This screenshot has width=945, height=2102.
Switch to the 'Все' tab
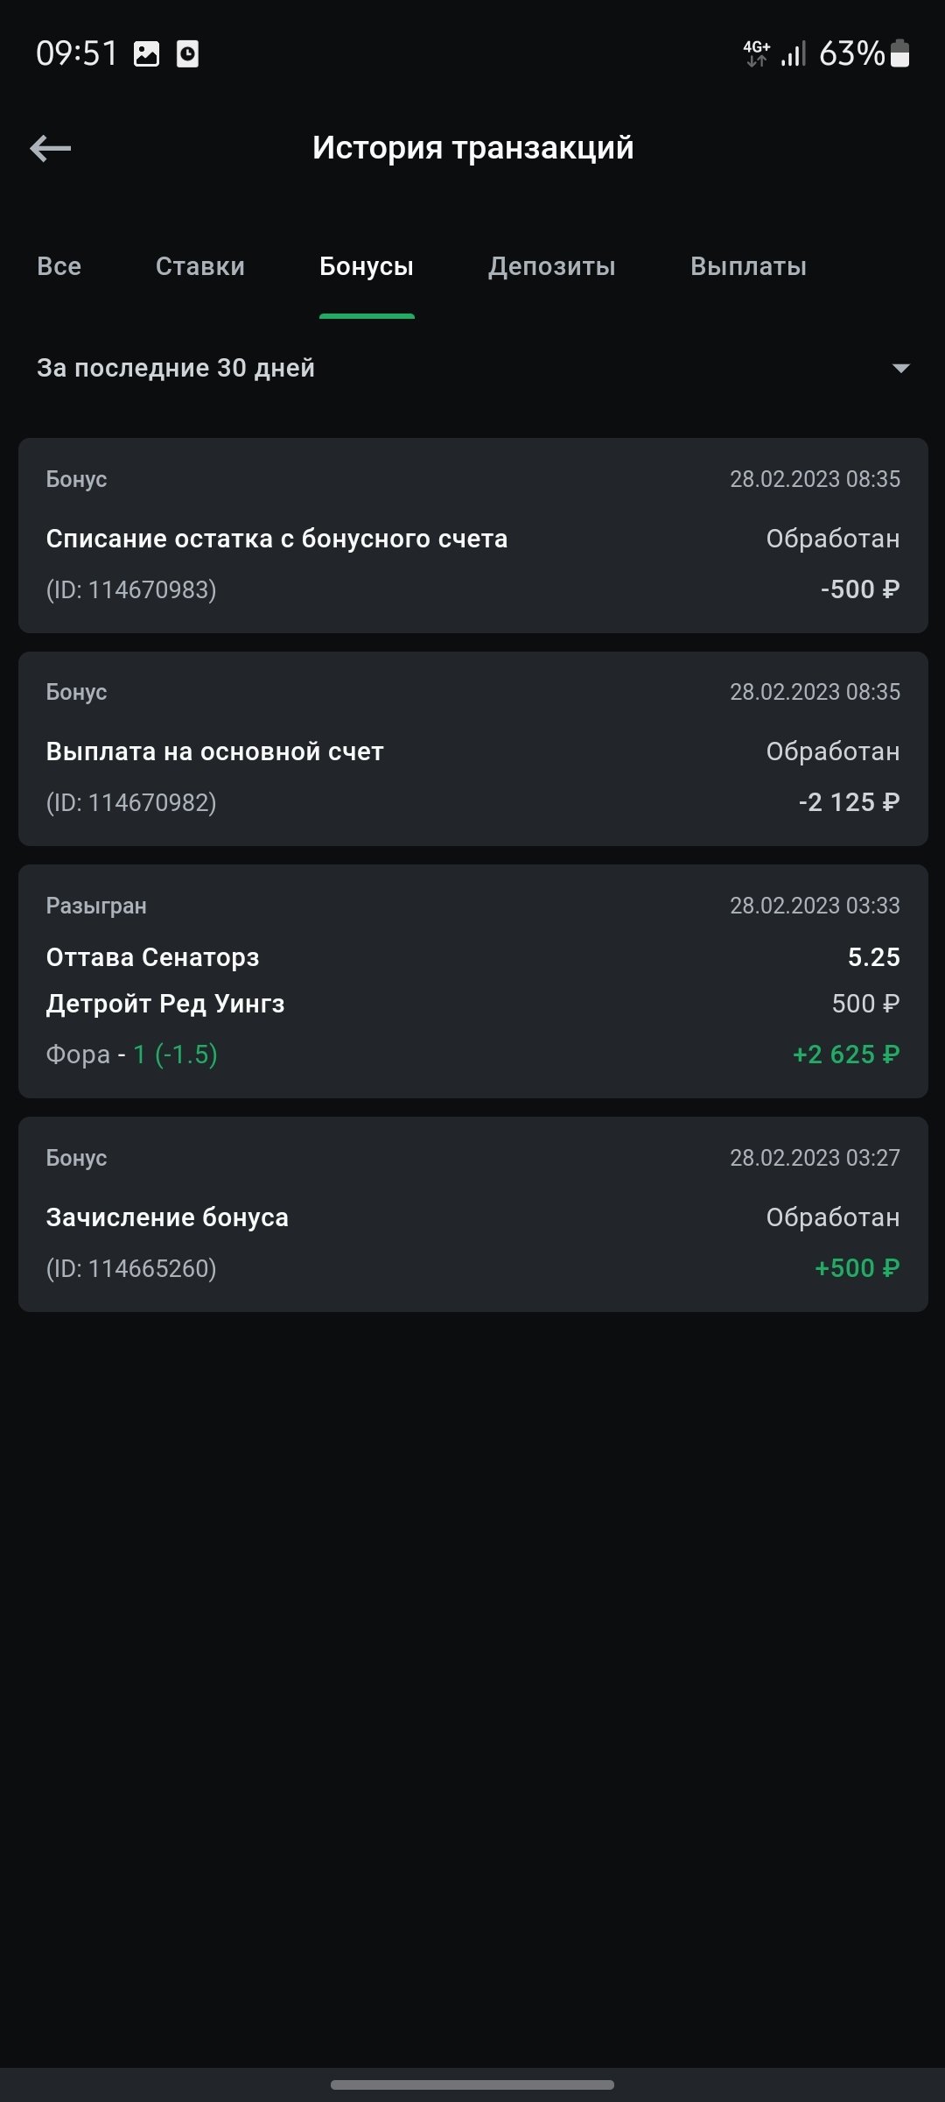pos(59,266)
